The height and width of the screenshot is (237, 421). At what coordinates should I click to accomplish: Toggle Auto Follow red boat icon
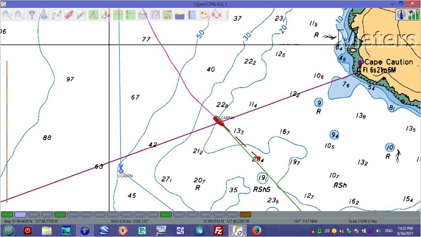(x=69, y=15)
